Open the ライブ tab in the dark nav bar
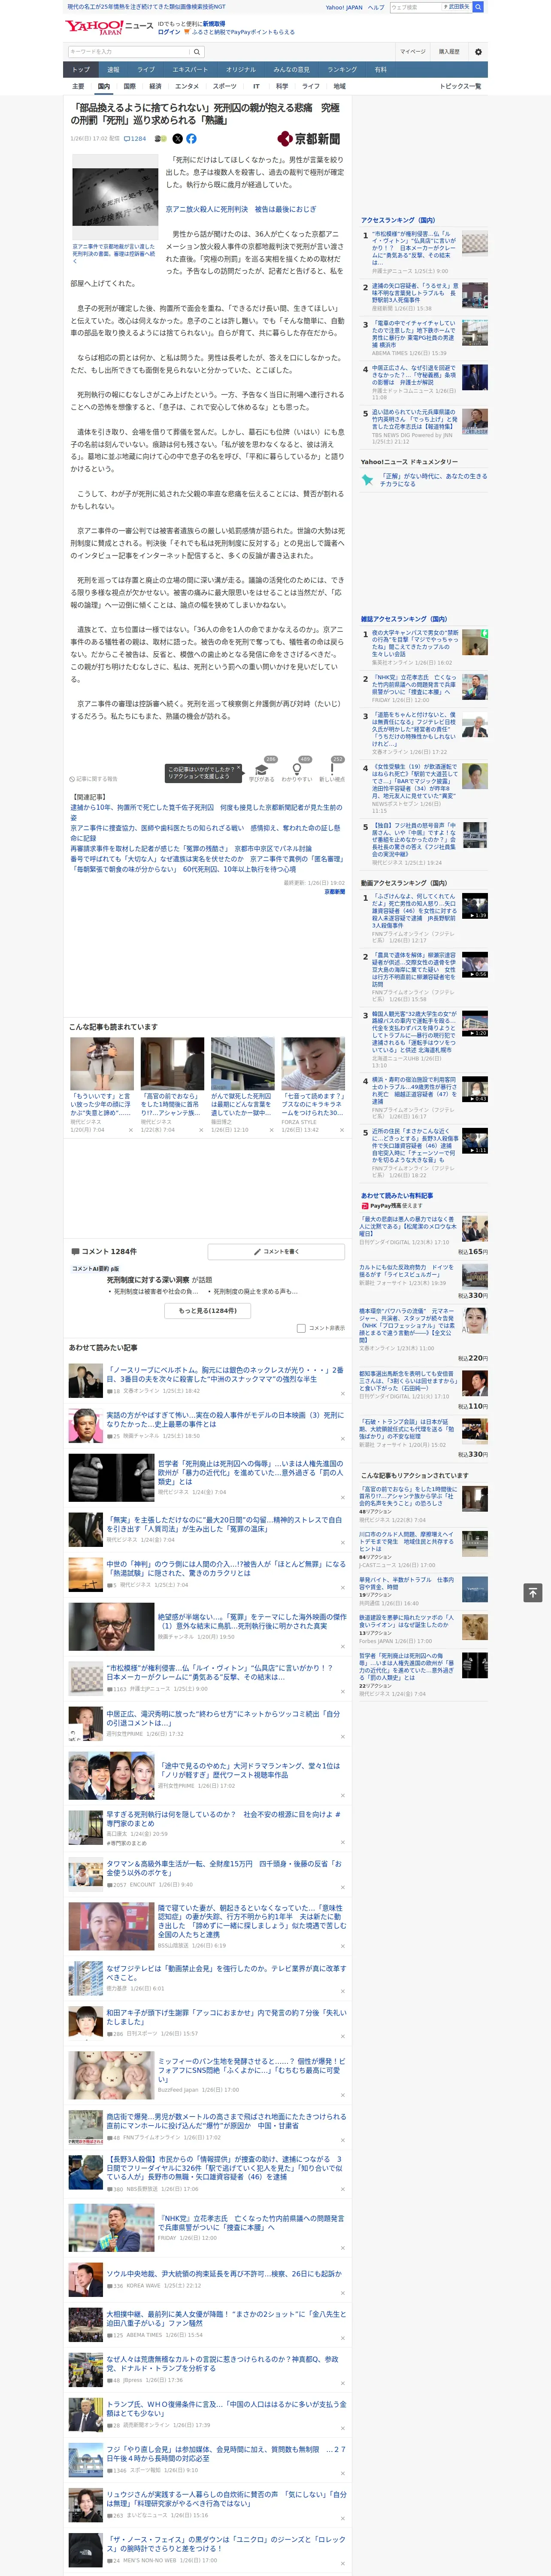This screenshot has height=2576, width=551. 146,70
